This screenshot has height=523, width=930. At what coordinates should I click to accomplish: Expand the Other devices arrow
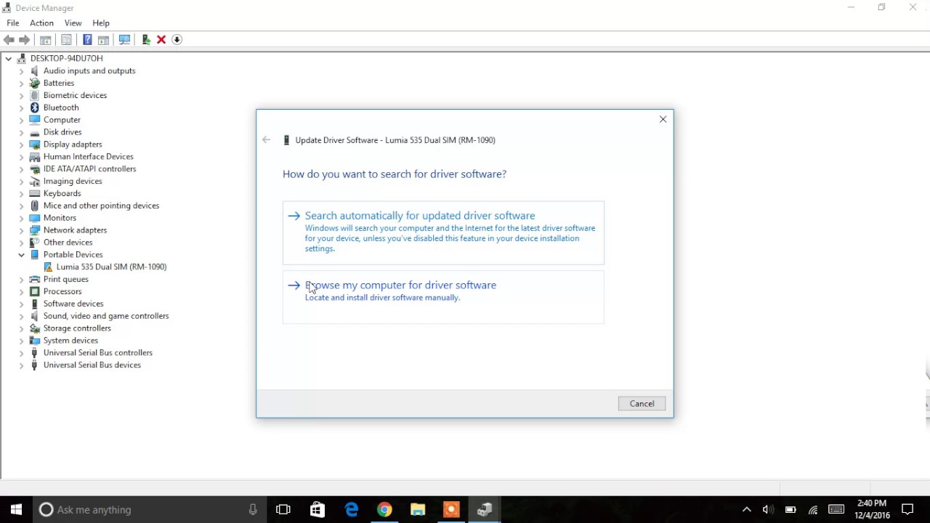tap(21, 243)
